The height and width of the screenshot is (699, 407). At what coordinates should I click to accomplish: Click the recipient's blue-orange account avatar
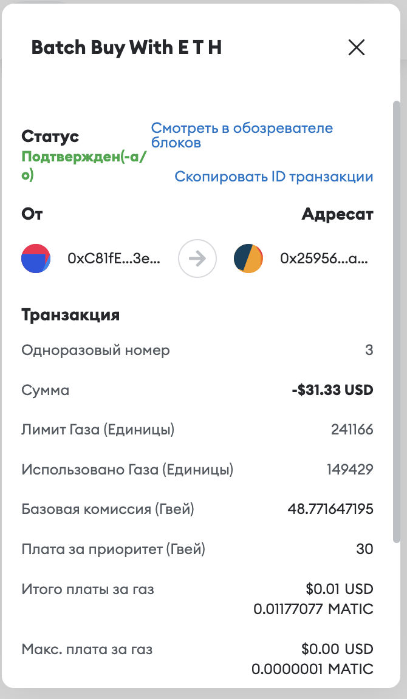248,258
